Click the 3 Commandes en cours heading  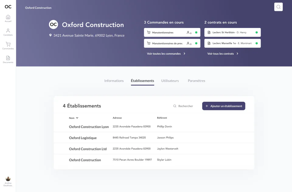164,22
